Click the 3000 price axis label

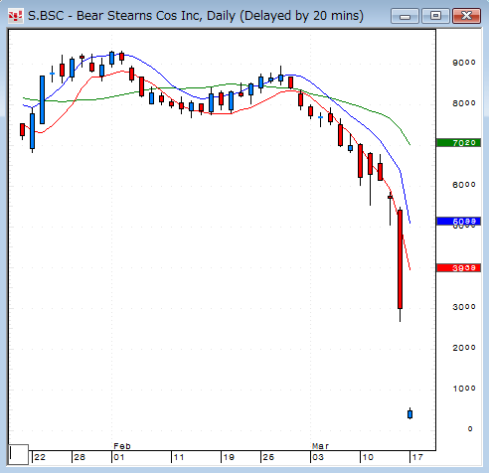click(x=464, y=307)
